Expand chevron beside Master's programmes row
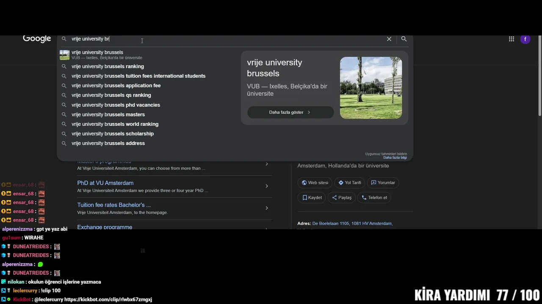The image size is (542, 304). (x=267, y=164)
